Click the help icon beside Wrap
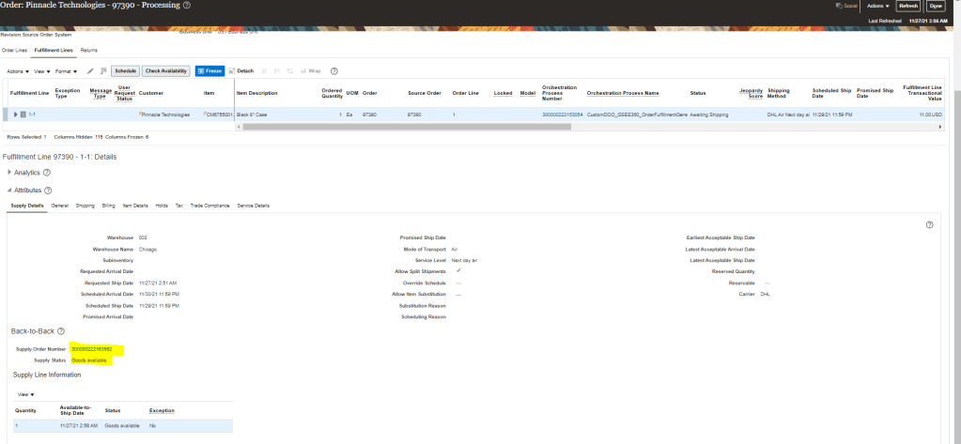961x444 pixels. (x=334, y=71)
